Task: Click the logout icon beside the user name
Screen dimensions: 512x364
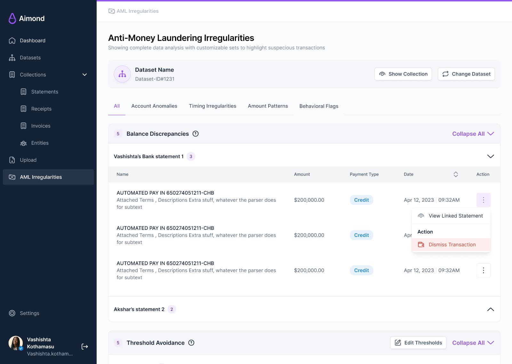Action: tap(84, 346)
